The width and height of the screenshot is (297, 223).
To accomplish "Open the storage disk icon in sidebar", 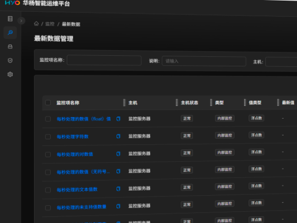I will [10, 47].
